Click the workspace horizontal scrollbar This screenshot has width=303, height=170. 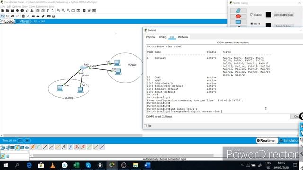(x=72, y=136)
